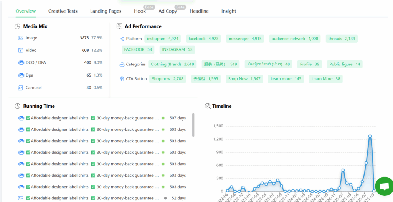393x202 pixels.
Task: Click the FACEBOOK 53 tag
Action: coord(138,49)
